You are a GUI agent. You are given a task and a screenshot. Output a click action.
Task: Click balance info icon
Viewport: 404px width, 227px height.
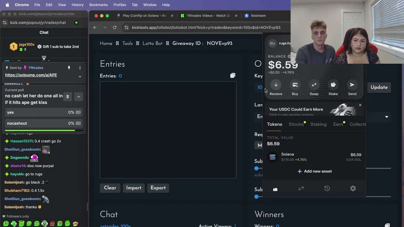tap(289, 56)
